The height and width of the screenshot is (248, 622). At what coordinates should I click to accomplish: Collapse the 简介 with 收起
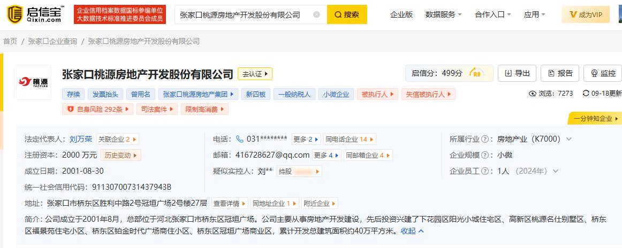click(413, 230)
